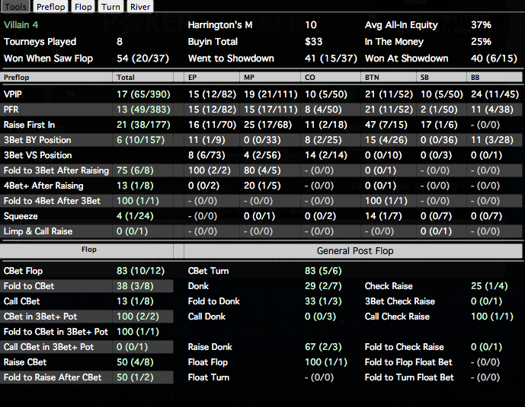The image size is (525, 407).
Task: Click Call CBet value 13 (1/8)
Action: click(135, 301)
